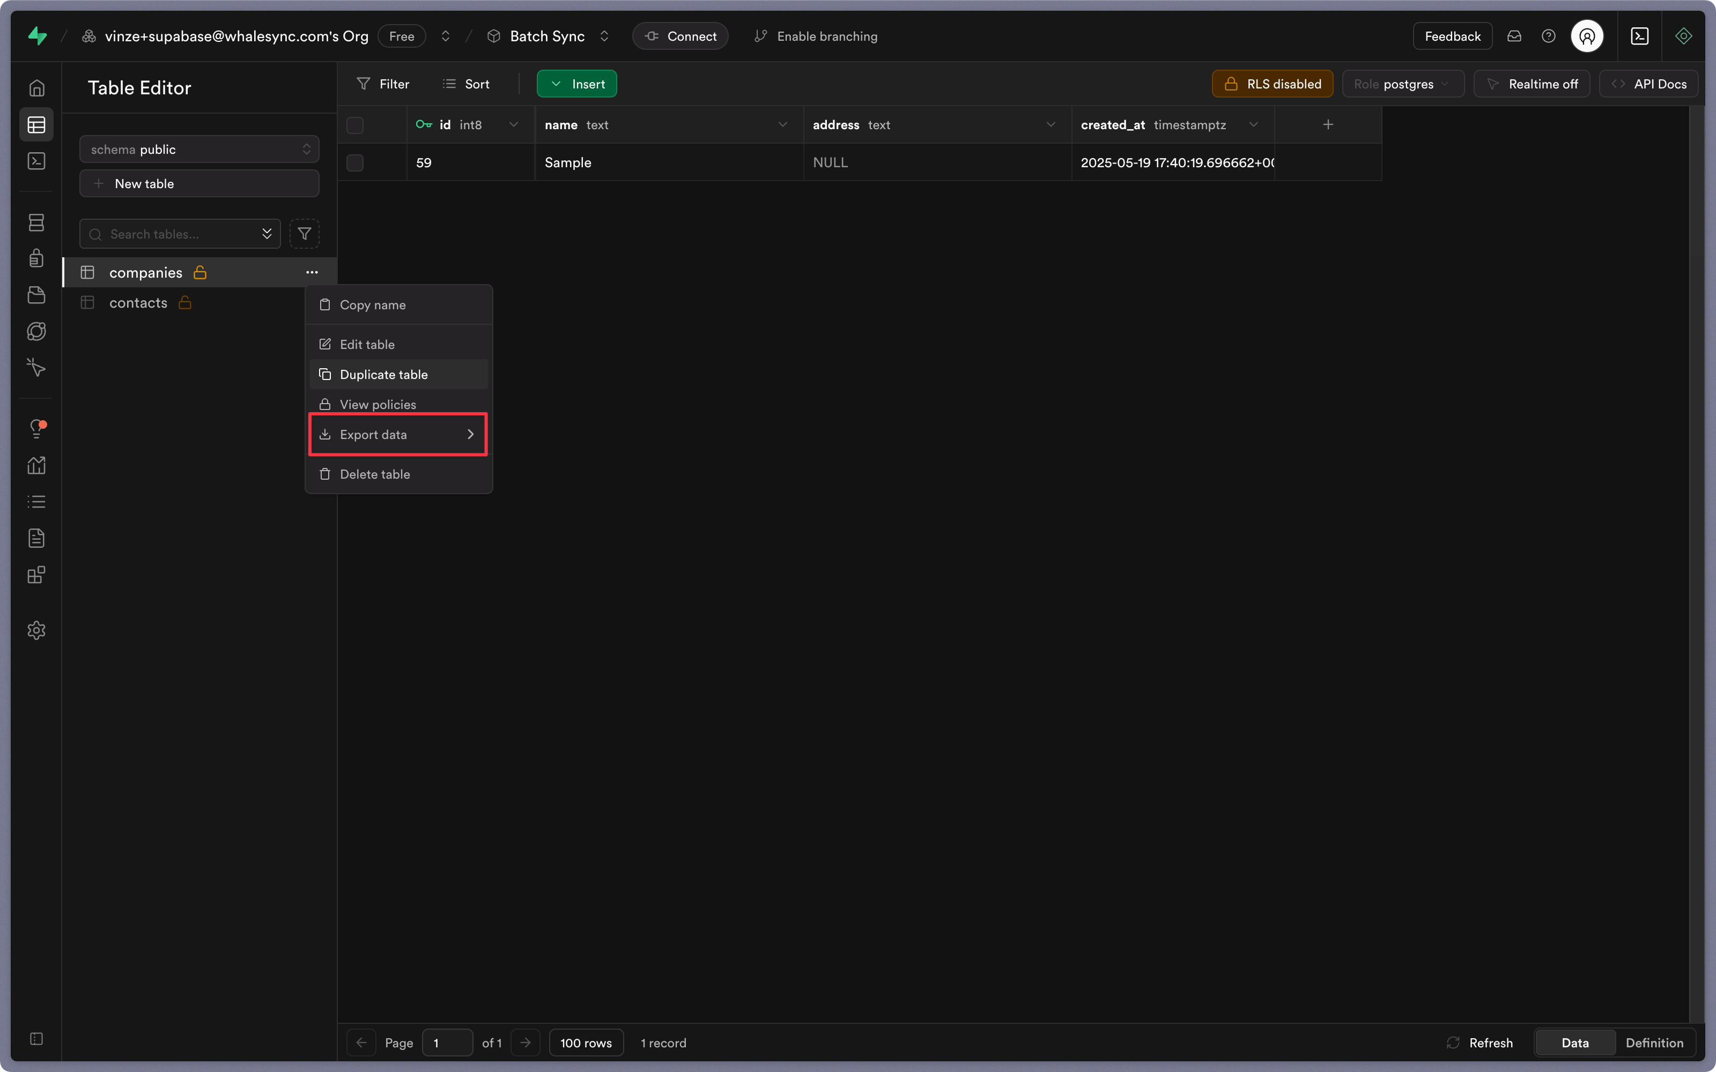Collapse the sidebar using bottom panel icon
The image size is (1716, 1072).
(37, 1039)
